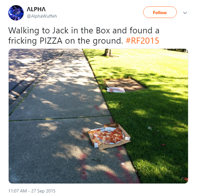Select the 27 Sep 2015 date text
Viewport: 197px width, 196px height.
pos(43,191)
